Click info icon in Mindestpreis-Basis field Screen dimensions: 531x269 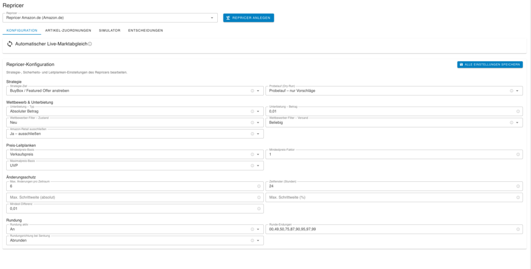253,154
